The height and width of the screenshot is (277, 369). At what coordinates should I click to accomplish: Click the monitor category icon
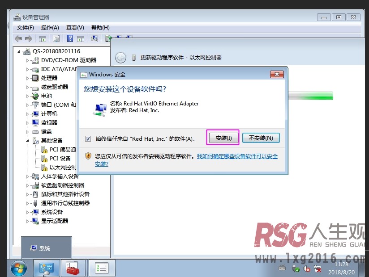(35, 123)
